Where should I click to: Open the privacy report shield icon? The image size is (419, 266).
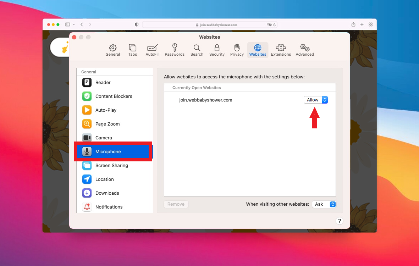(x=137, y=24)
